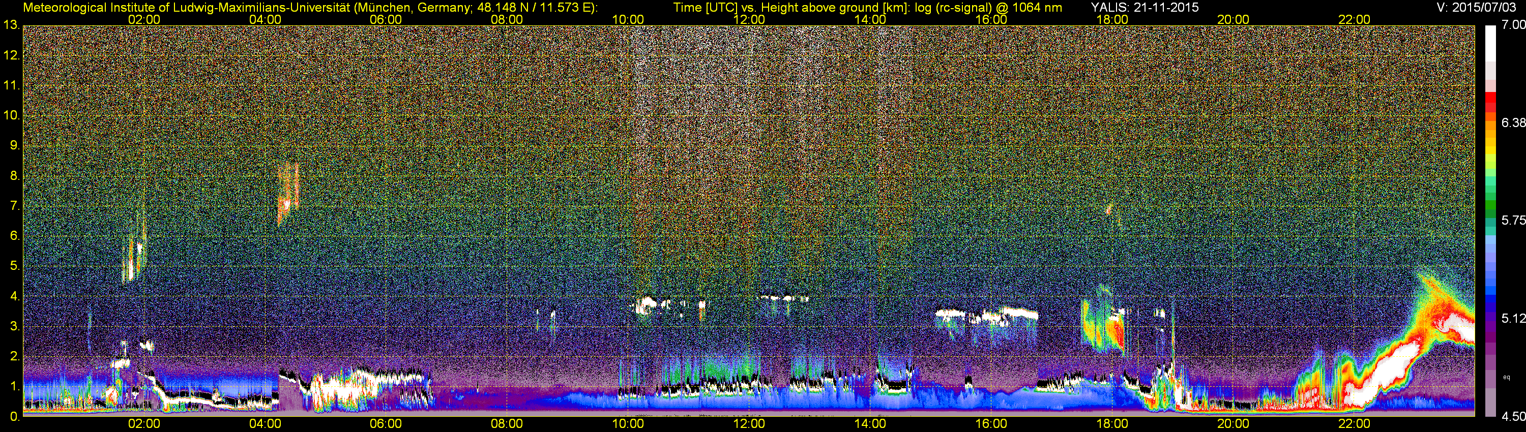Click the 14:00 label on the top time axis
Viewport: 1526px width, 432px height.
(x=870, y=19)
